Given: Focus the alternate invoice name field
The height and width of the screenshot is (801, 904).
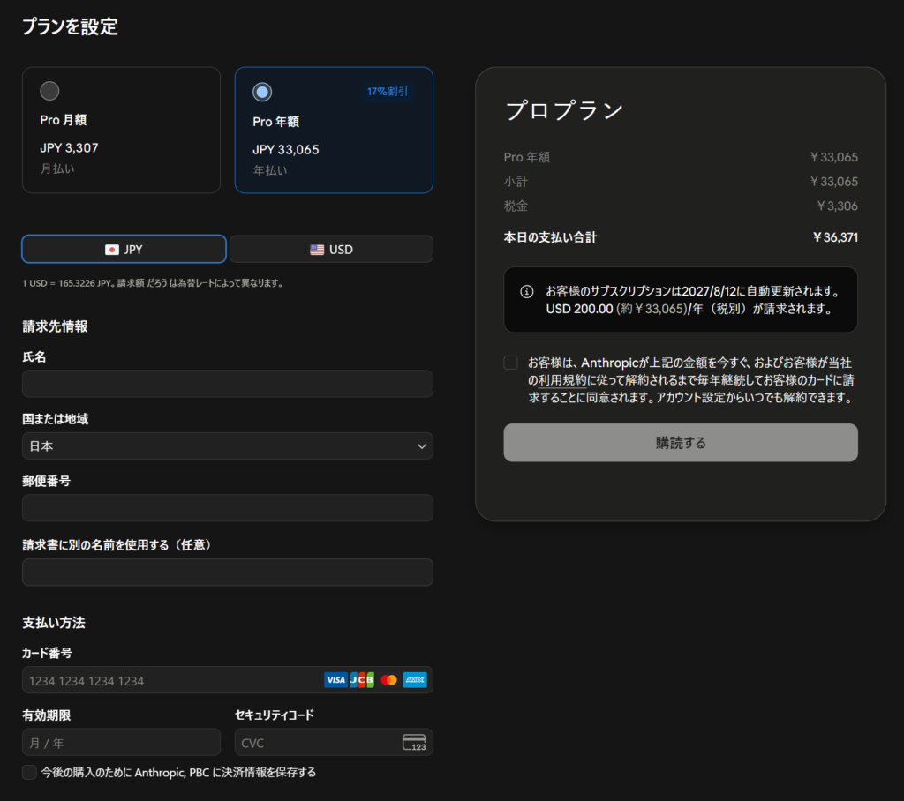Looking at the screenshot, I should click(x=228, y=573).
